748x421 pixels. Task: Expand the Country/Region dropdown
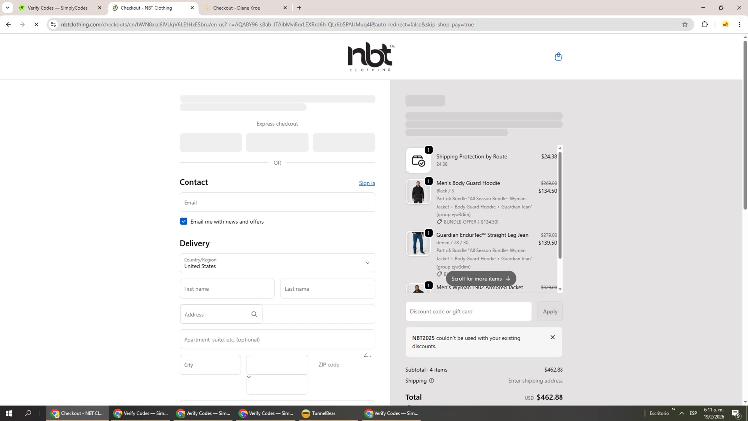pos(277,263)
